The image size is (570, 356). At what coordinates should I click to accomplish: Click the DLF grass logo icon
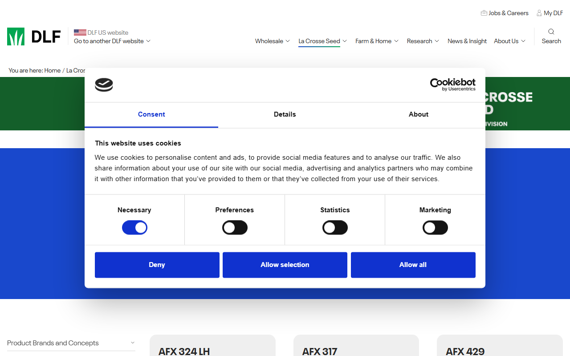16,36
